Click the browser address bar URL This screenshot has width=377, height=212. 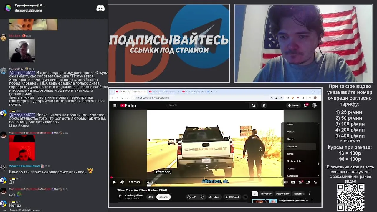point(152,98)
